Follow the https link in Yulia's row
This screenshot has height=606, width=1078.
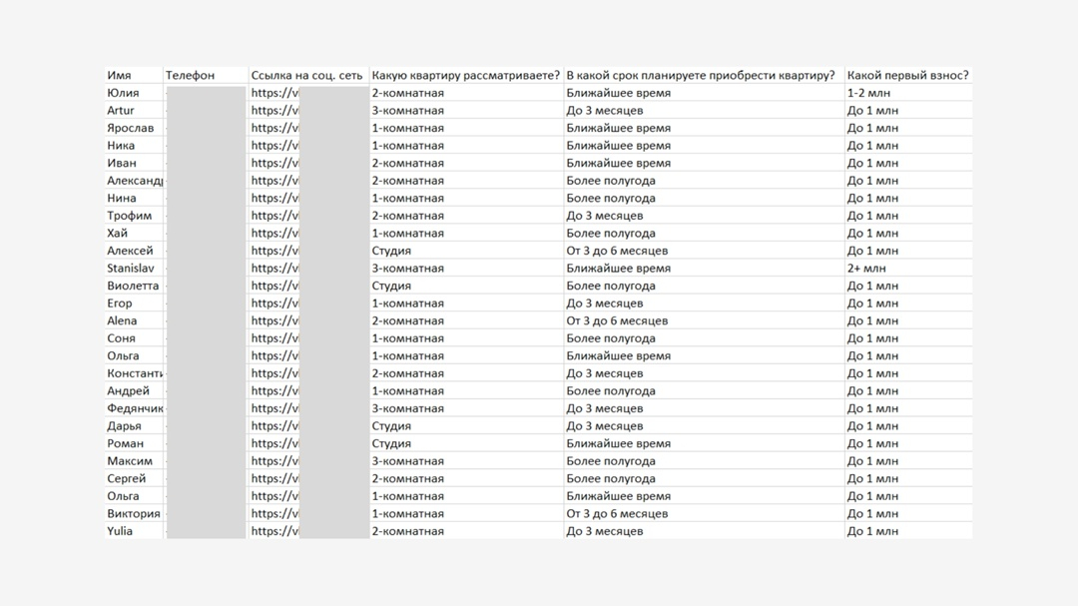(274, 531)
